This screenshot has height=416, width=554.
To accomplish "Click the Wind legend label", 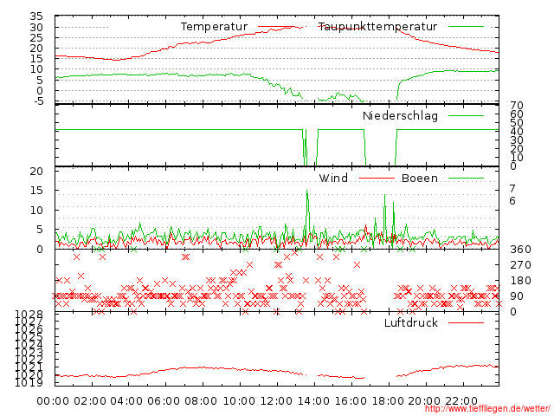I will click(x=333, y=178).
